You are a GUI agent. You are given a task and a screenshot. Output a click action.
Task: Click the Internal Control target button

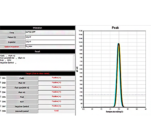coord(22,111)
